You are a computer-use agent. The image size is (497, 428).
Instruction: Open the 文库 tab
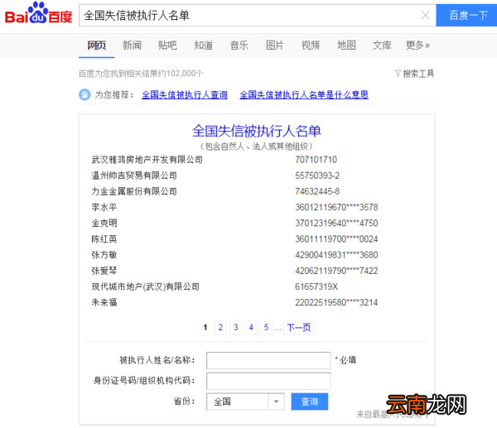pyautogui.click(x=382, y=46)
